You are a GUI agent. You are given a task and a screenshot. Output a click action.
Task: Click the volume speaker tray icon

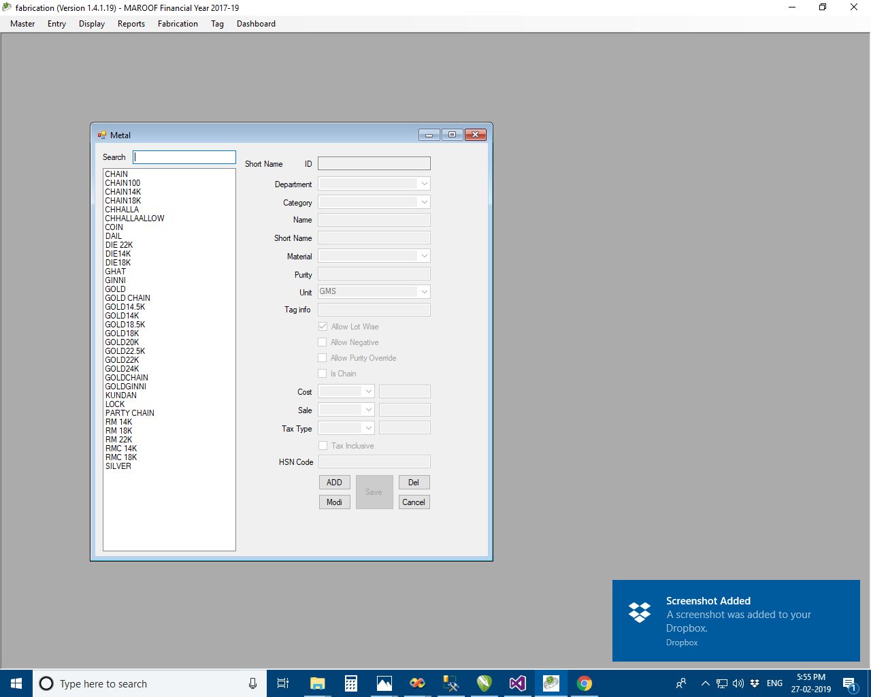pos(738,683)
